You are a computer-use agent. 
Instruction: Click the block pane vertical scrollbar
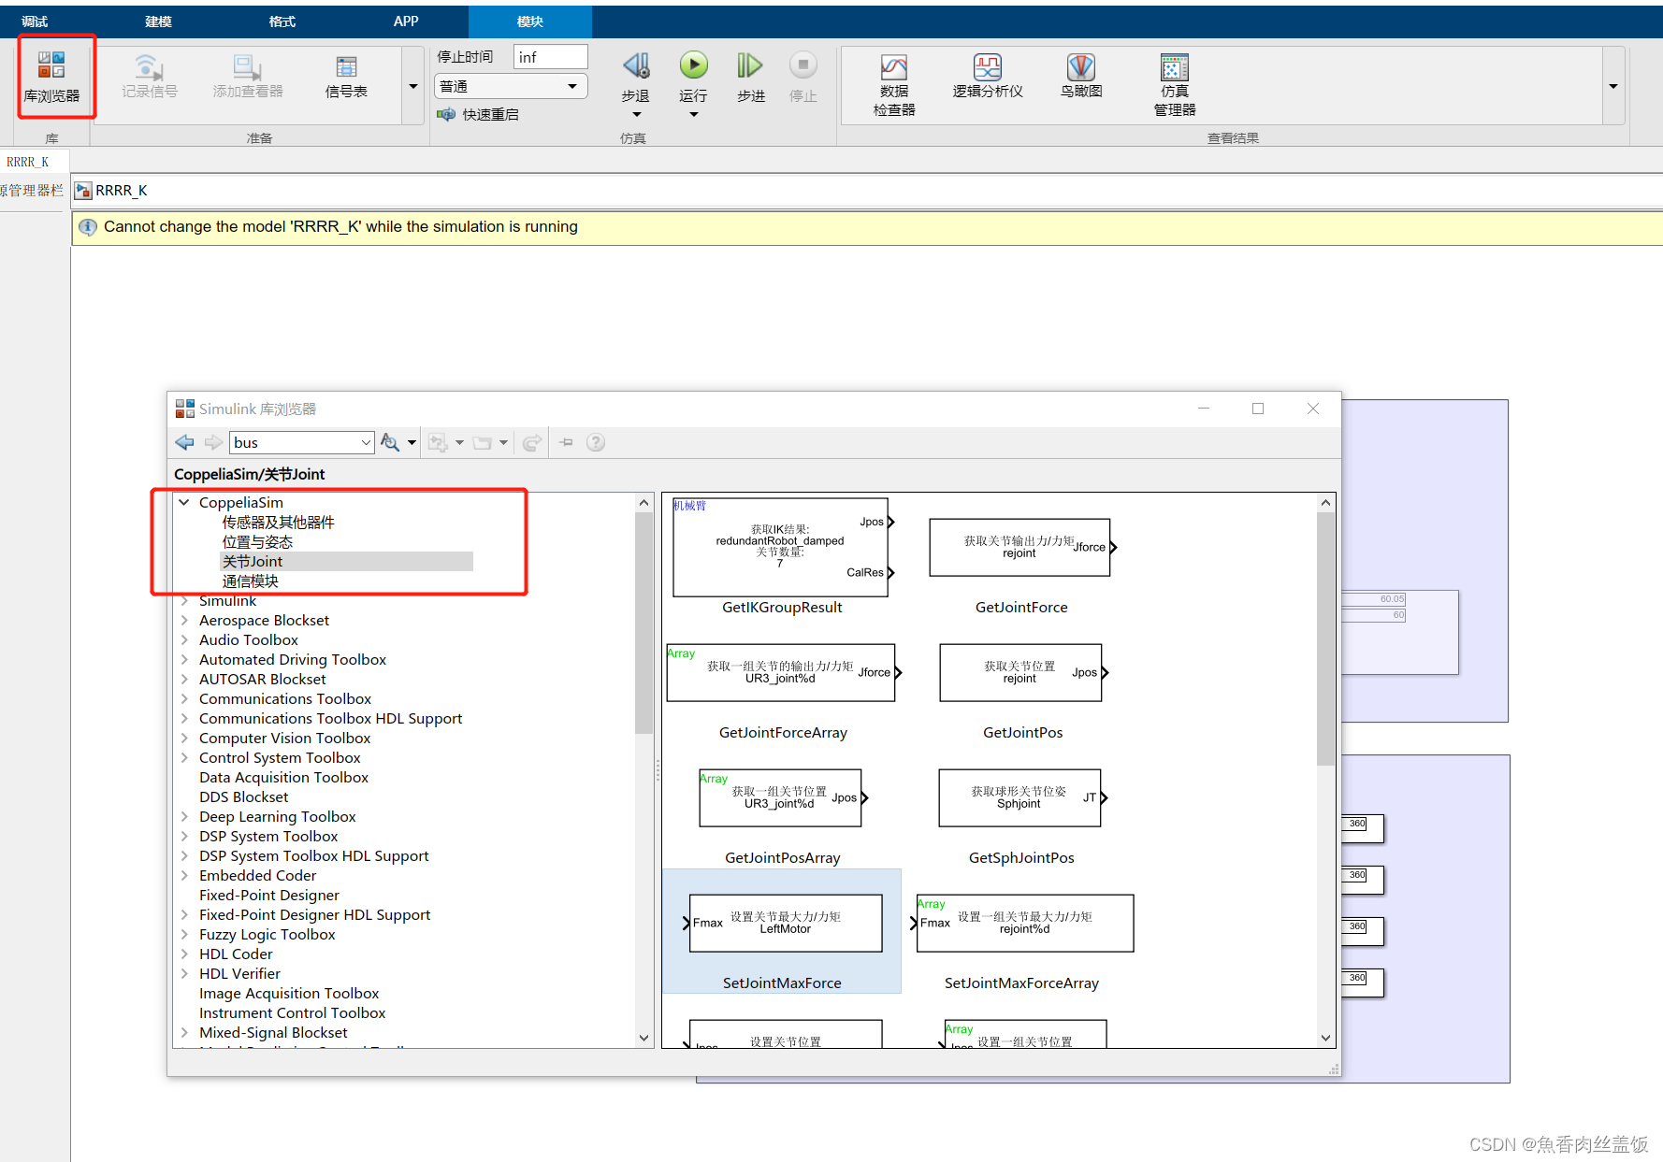point(1325,639)
